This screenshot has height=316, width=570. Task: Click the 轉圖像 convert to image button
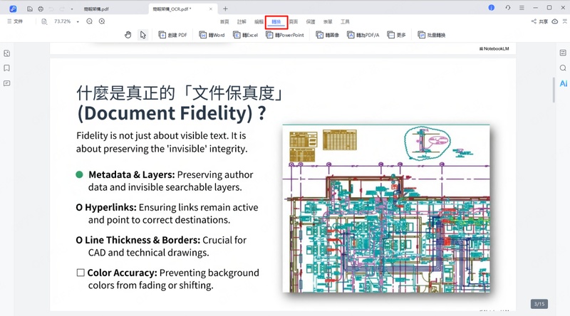pyautogui.click(x=327, y=35)
